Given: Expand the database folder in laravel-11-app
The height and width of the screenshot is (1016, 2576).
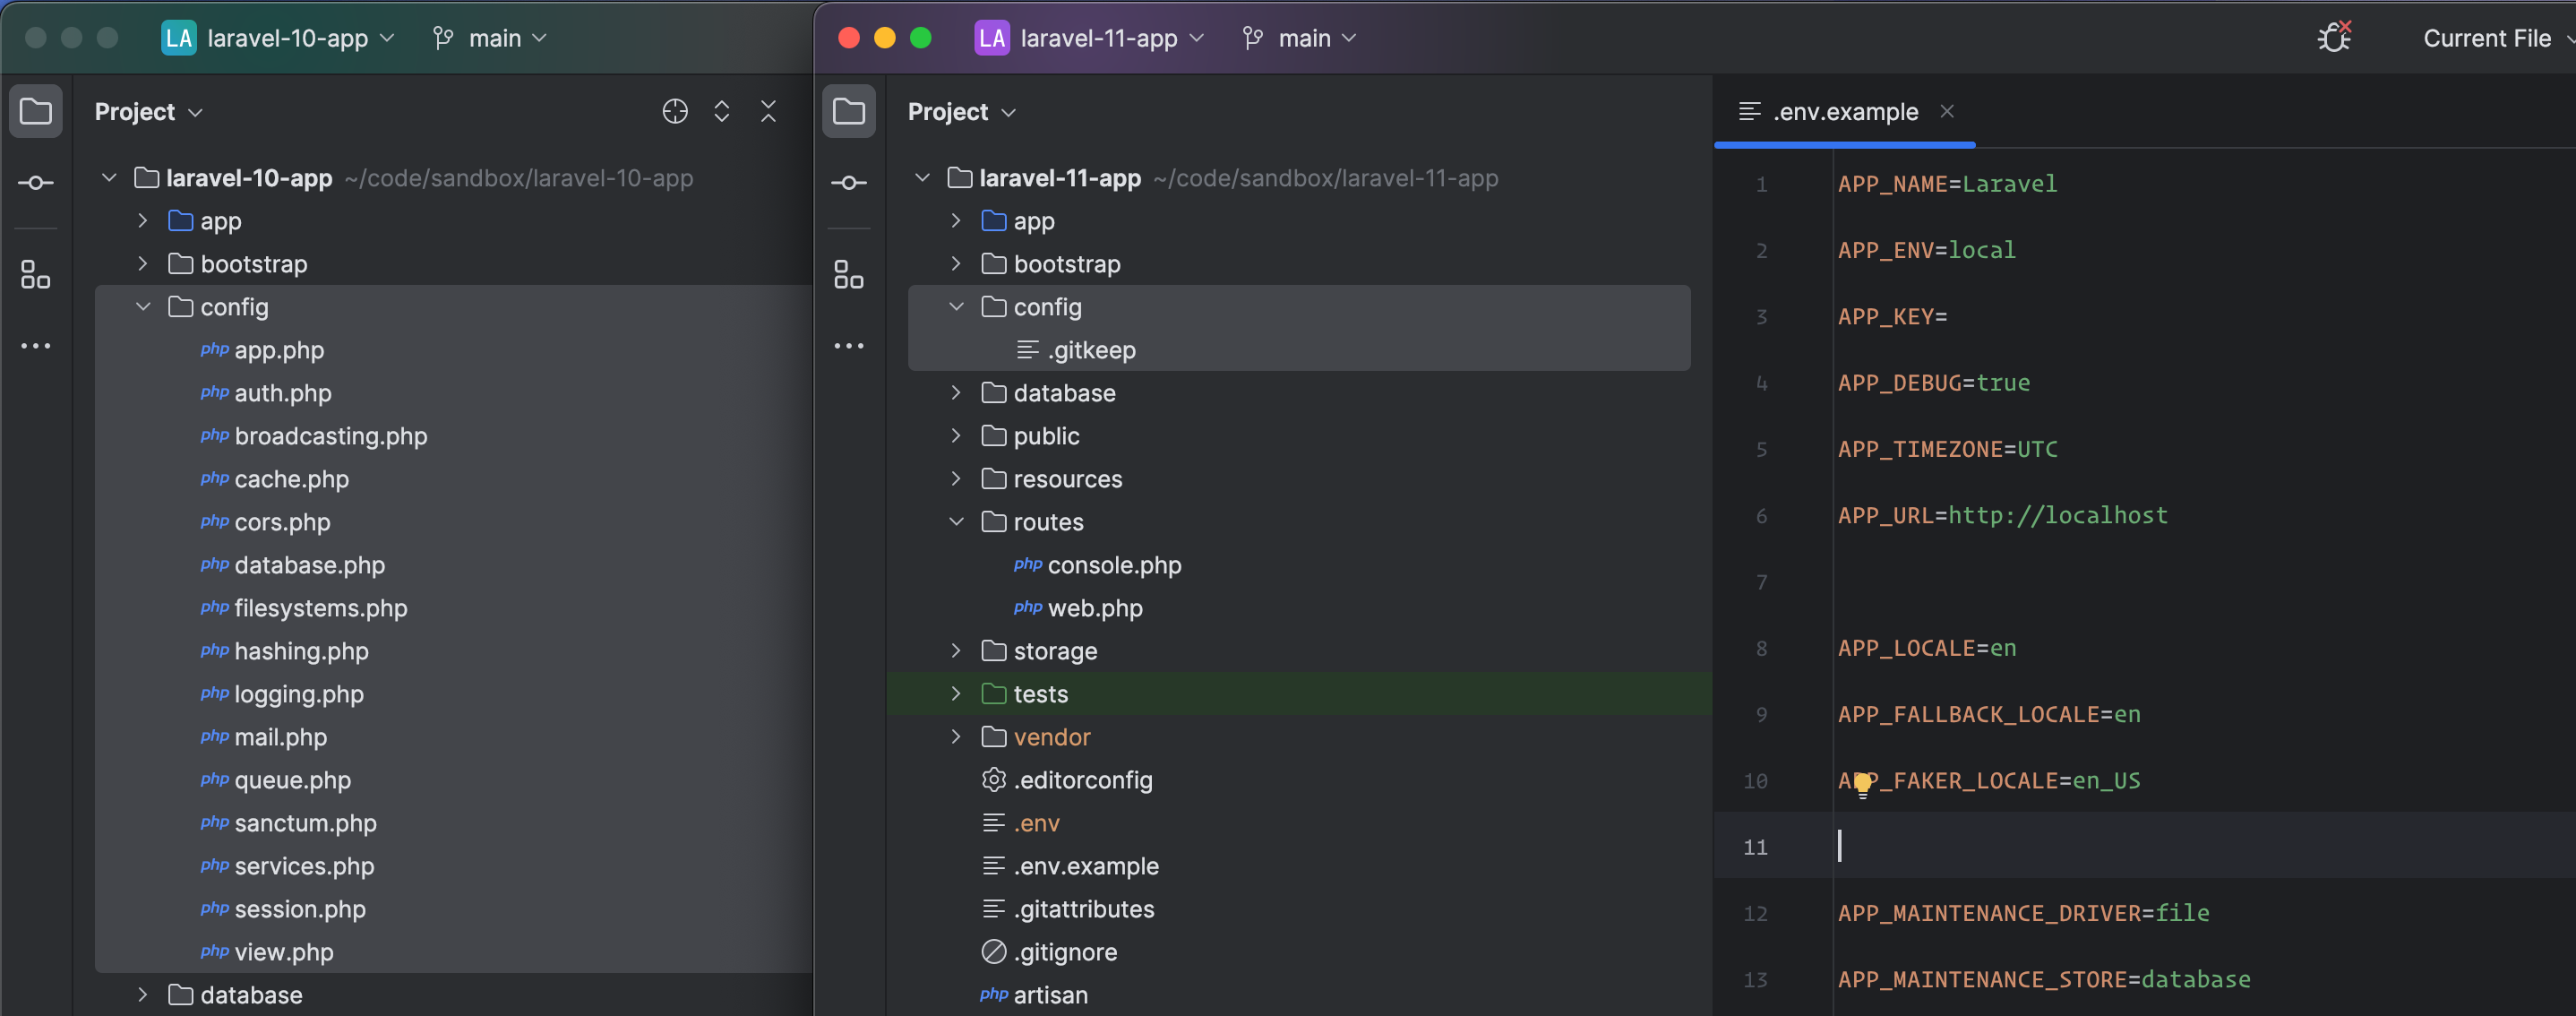Looking at the screenshot, I should pyautogui.click(x=956, y=393).
